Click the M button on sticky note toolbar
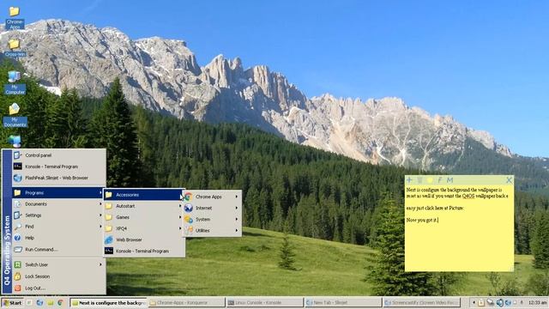The height and width of the screenshot is (309, 549). pyautogui.click(x=449, y=180)
